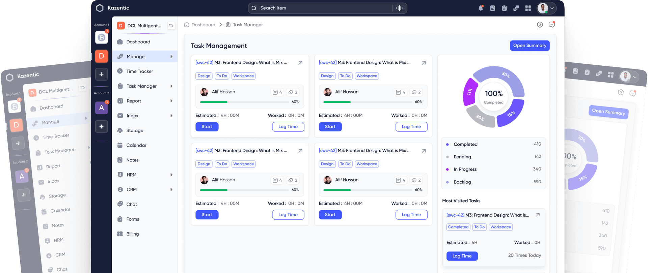Expand the Report submenu arrow
Image resolution: width=648 pixels, height=273 pixels.
171,101
